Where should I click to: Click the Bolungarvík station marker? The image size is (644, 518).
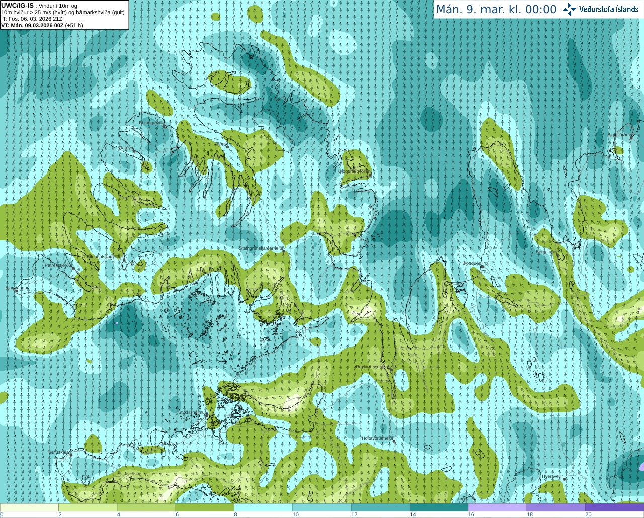point(164,126)
